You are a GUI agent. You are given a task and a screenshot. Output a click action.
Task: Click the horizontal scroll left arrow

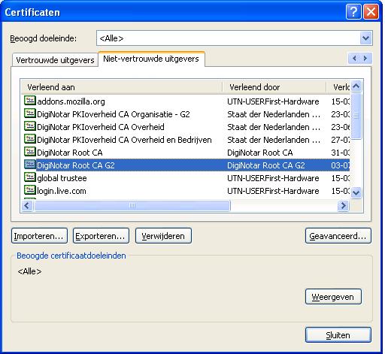click(27, 206)
